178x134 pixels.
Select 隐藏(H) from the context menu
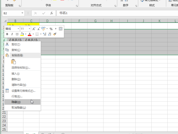16,102
